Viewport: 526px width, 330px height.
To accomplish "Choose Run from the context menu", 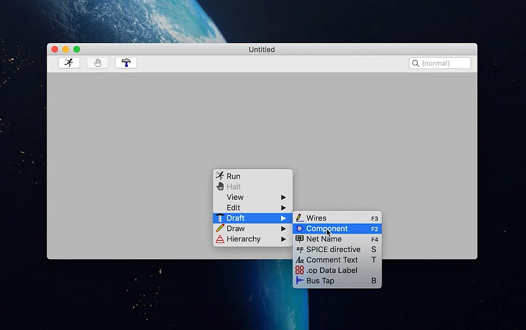I will coord(233,176).
